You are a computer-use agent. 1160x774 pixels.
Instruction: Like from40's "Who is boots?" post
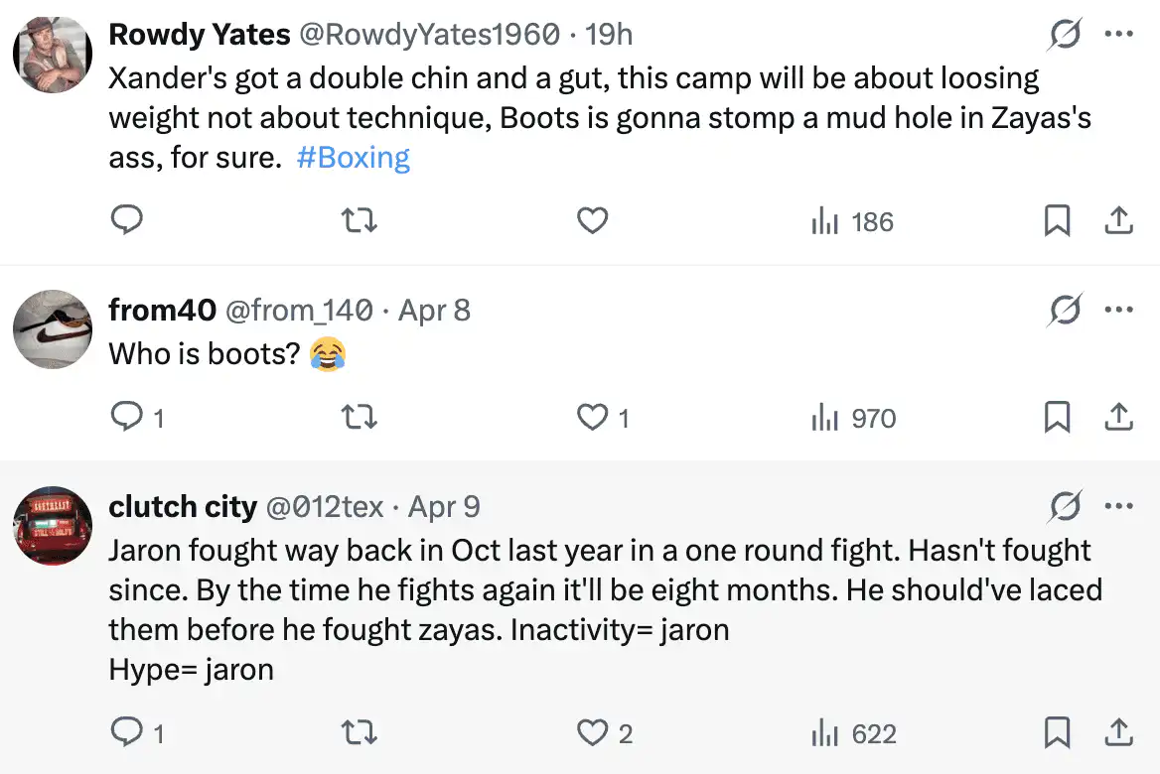click(592, 418)
